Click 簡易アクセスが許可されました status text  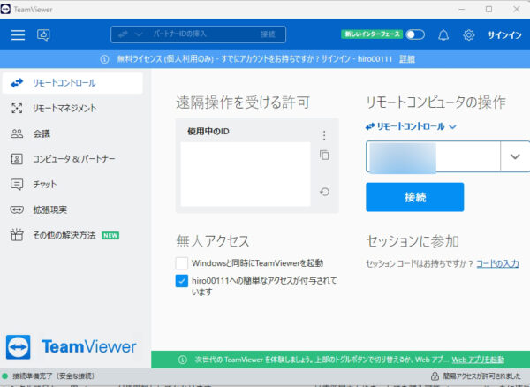click(482, 376)
